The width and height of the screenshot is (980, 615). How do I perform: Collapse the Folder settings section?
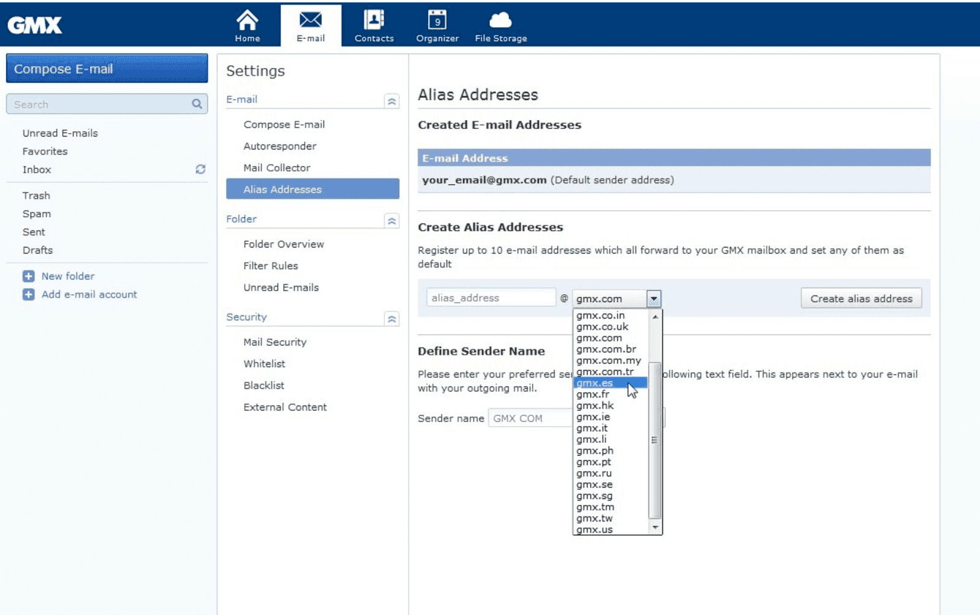click(x=392, y=221)
